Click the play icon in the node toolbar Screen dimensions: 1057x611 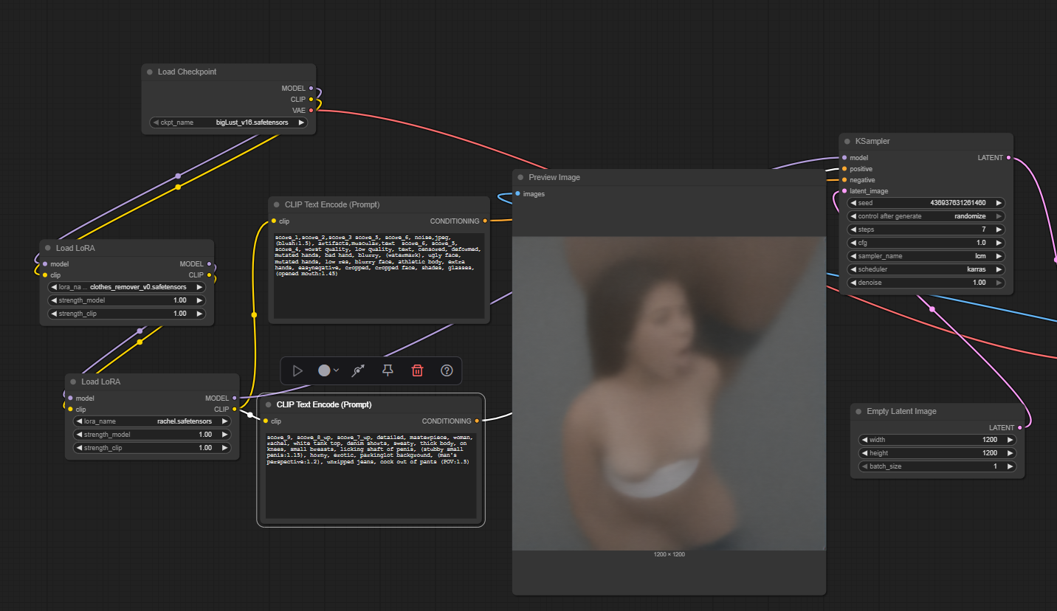[297, 370]
